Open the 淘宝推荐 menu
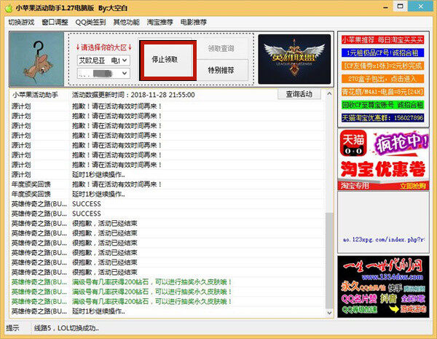 click(x=160, y=22)
